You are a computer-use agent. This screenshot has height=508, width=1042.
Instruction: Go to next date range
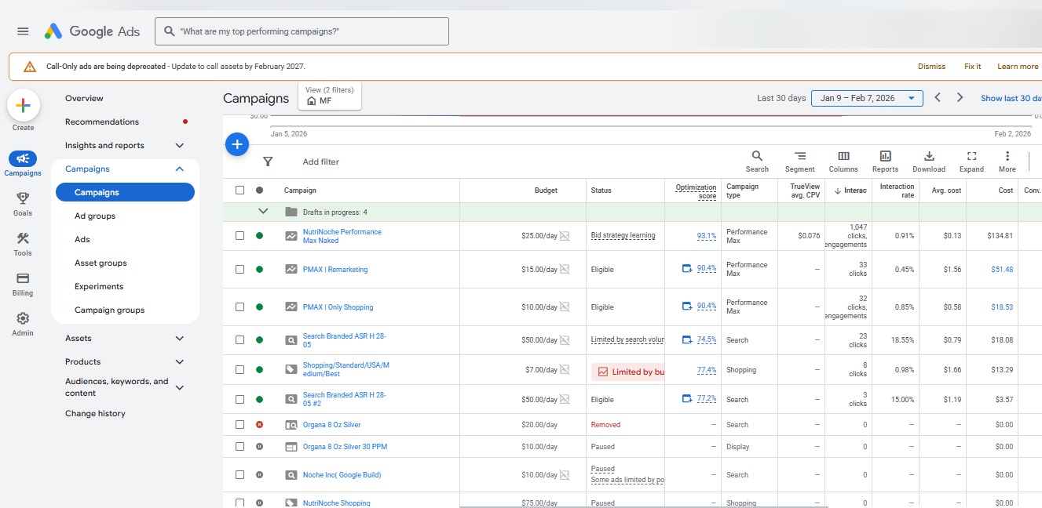tap(960, 98)
